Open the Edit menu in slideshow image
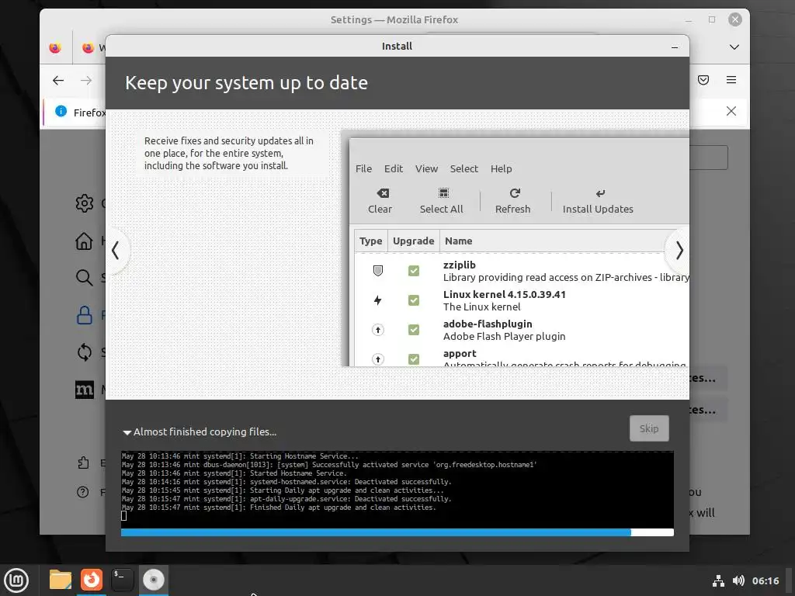795x596 pixels. click(394, 168)
